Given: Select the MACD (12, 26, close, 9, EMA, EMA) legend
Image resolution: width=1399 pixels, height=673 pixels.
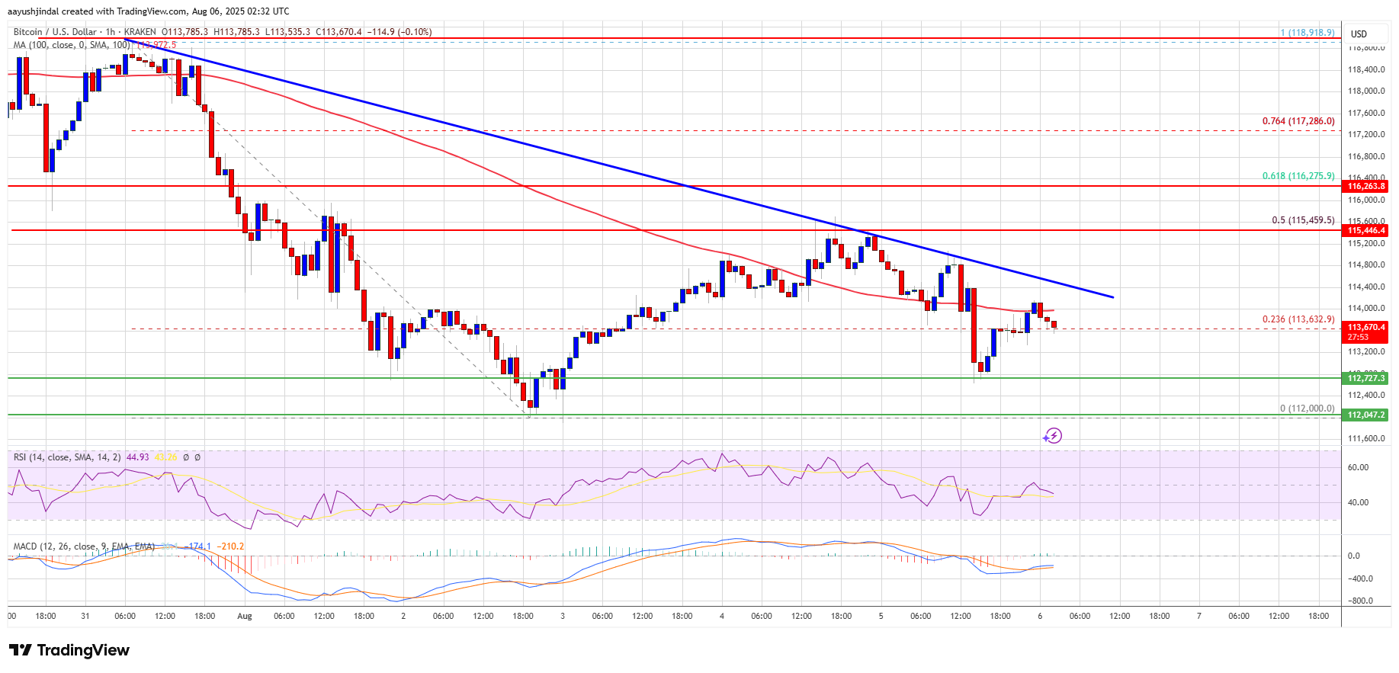Looking at the screenshot, I should coord(84,546).
